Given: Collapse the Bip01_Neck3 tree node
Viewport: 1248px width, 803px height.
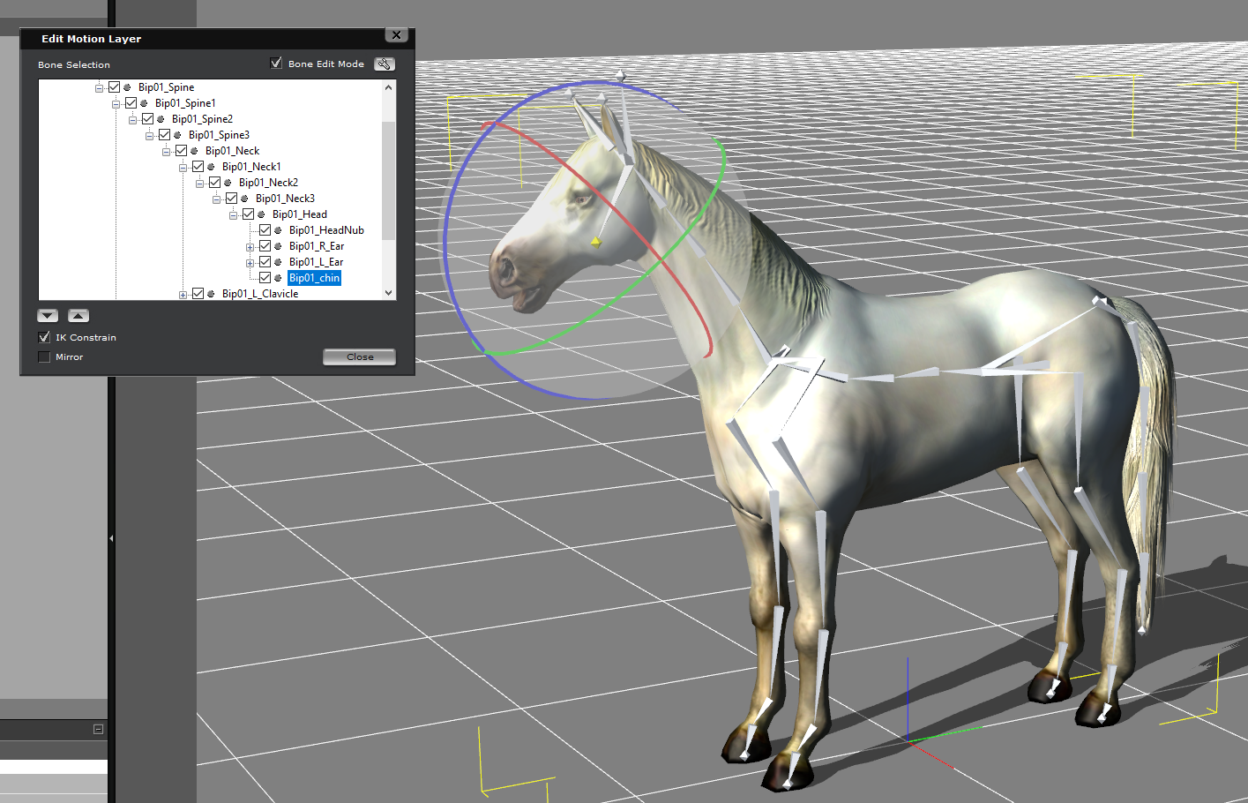Looking at the screenshot, I should (216, 199).
